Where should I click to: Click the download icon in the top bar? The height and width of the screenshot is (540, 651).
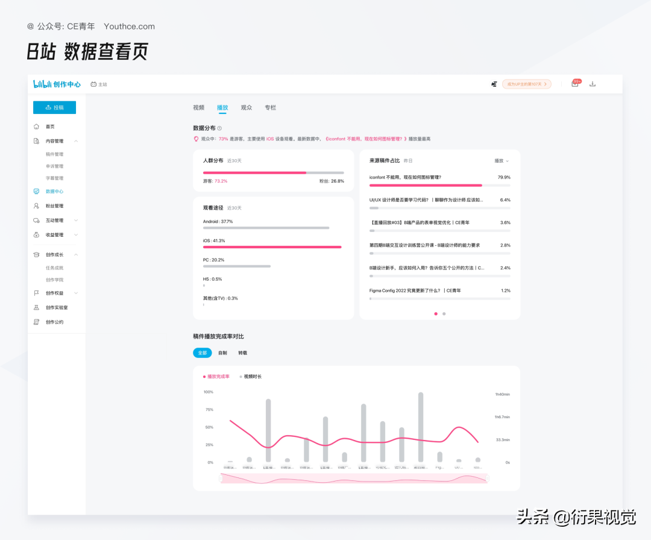(x=593, y=84)
